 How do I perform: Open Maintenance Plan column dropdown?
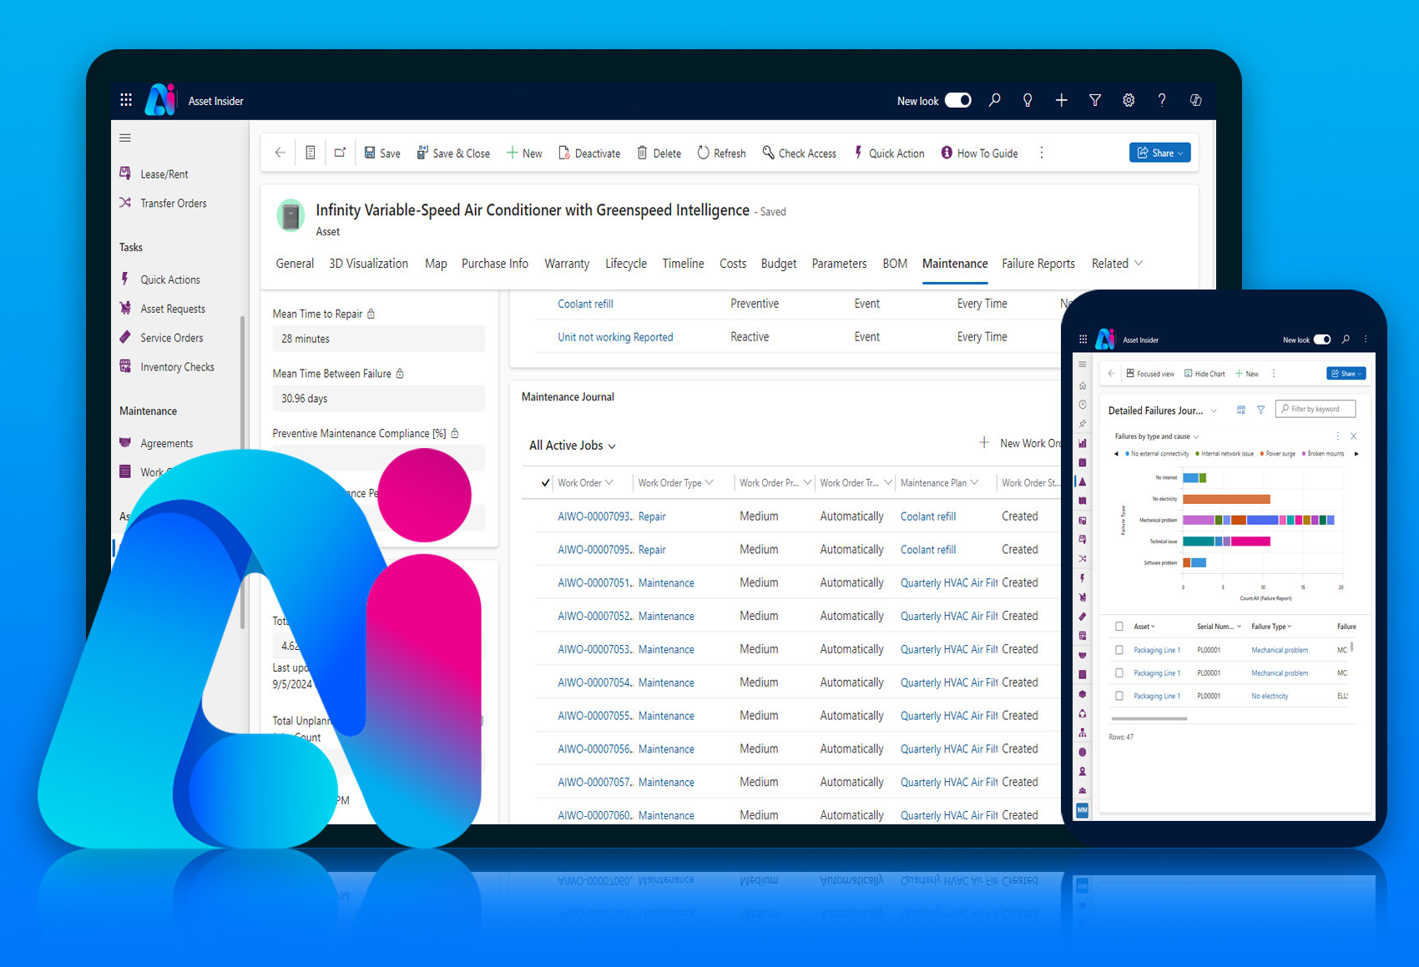click(x=974, y=482)
